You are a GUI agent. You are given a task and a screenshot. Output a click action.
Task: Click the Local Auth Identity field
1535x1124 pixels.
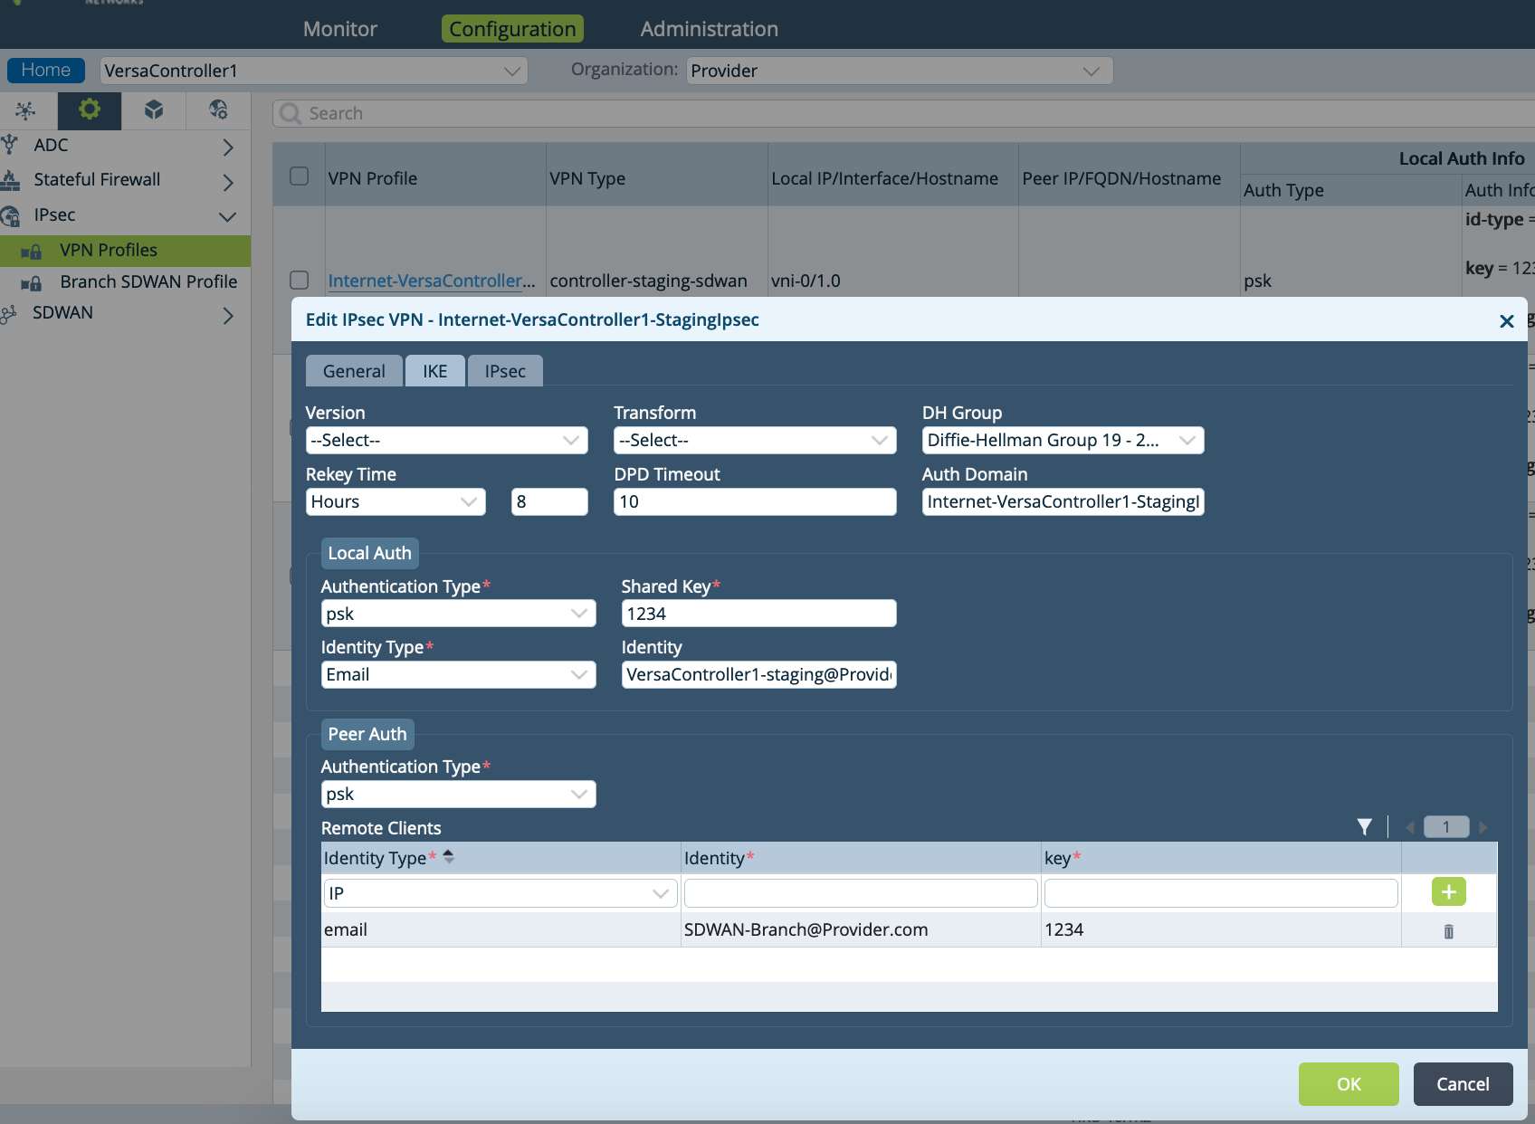coord(758,675)
